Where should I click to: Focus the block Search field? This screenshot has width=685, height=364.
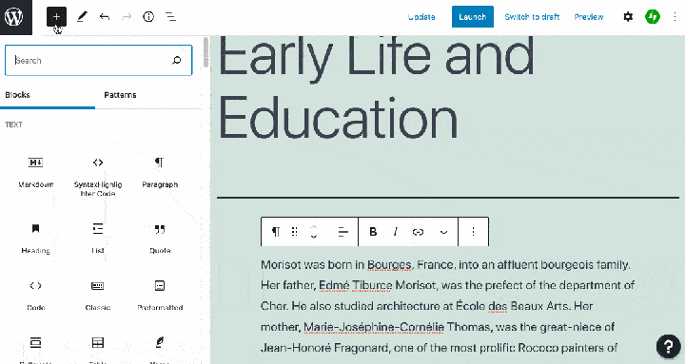98,60
